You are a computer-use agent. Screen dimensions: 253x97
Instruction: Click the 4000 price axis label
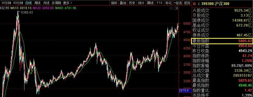click(x=187, y=56)
